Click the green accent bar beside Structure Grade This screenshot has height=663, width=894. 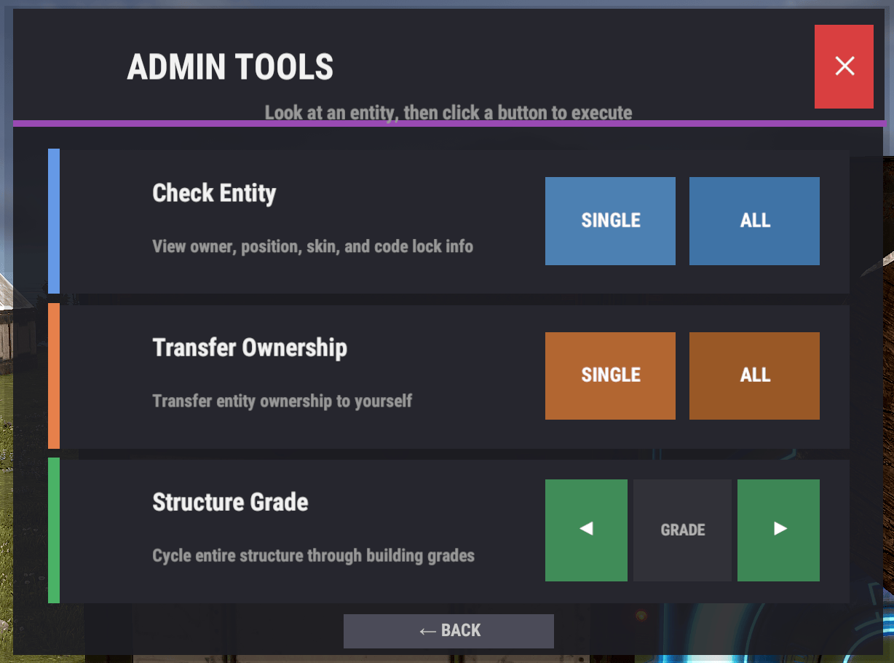click(x=52, y=530)
